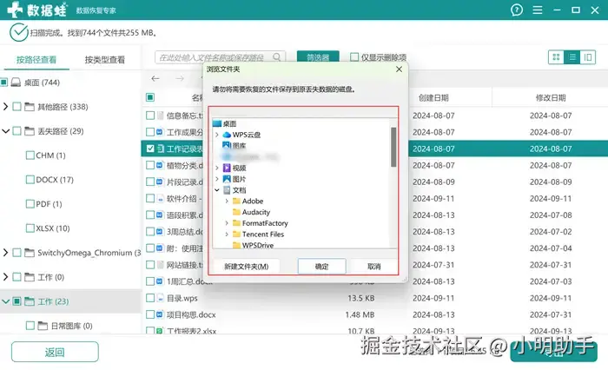Switch to thumbnail grid view

556,57
